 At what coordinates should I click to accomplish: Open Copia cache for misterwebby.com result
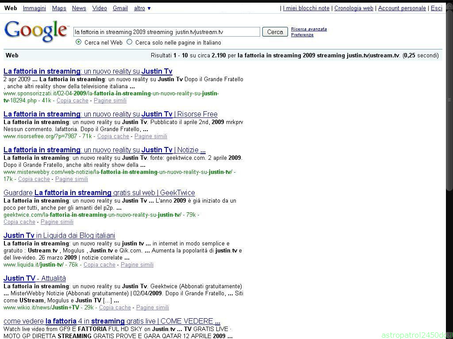(34, 179)
